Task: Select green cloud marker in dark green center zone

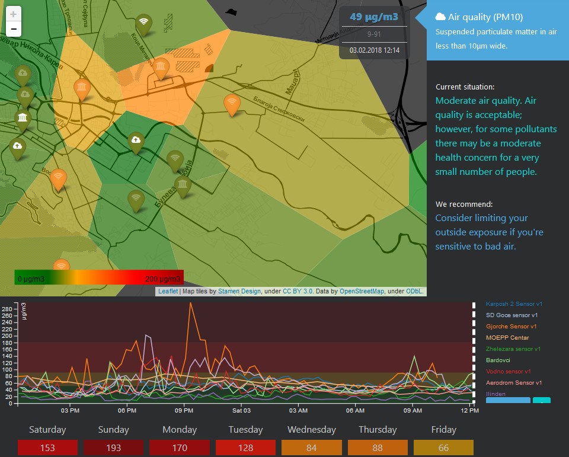Action: pos(136,141)
